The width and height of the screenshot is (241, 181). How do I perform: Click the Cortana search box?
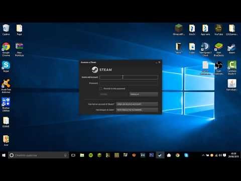pos(39,155)
